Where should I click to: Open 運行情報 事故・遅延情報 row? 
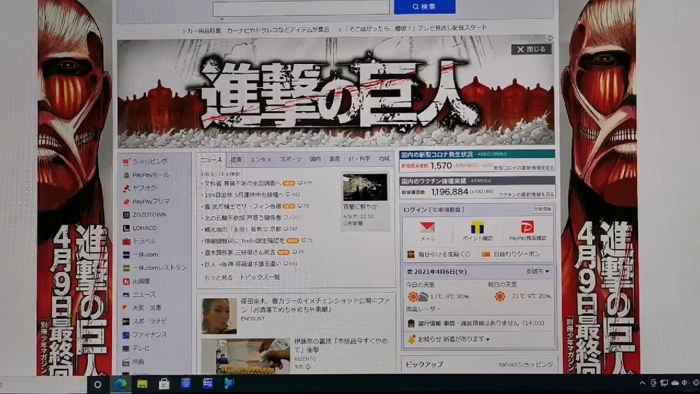click(x=478, y=323)
